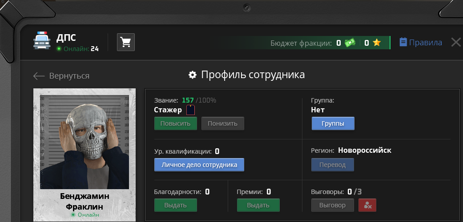Click the Правила clipboard icon
Image resolution: width=463 pixels, height=222 pixels.
pyautogui.click(x=403, y=42)
